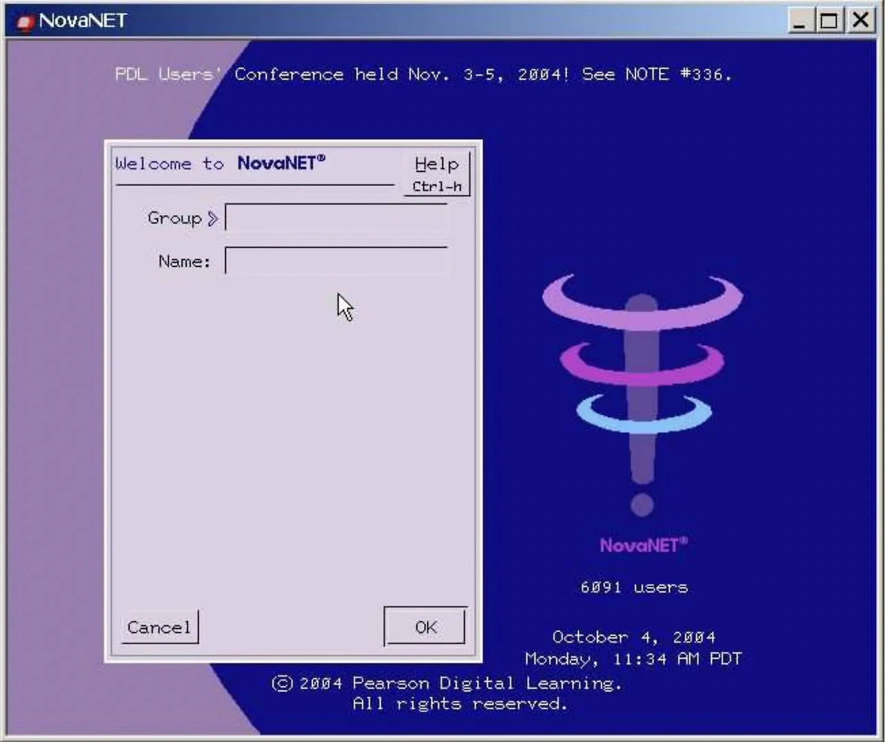The width and height of the screenshot is (885, 742).
Task: Dismiss the dialog with Cancel
Action: click(159, 627)
